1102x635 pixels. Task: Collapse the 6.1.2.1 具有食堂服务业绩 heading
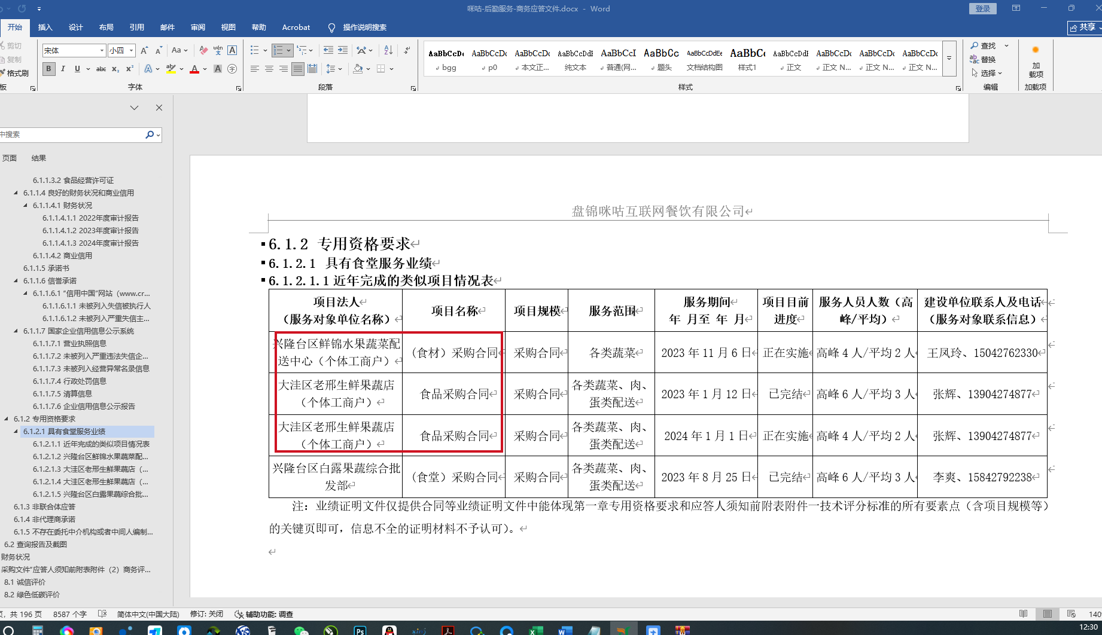tap(16, 431)
